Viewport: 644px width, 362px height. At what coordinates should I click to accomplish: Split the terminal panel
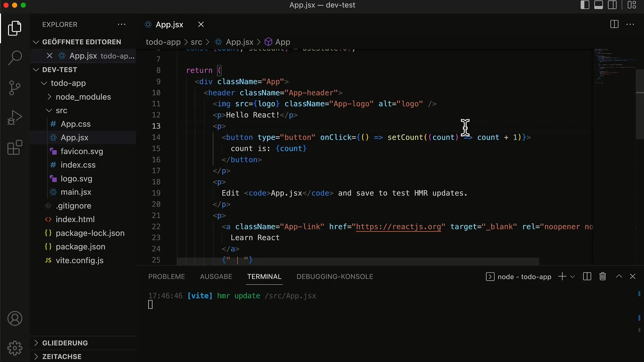click(587, 277)
